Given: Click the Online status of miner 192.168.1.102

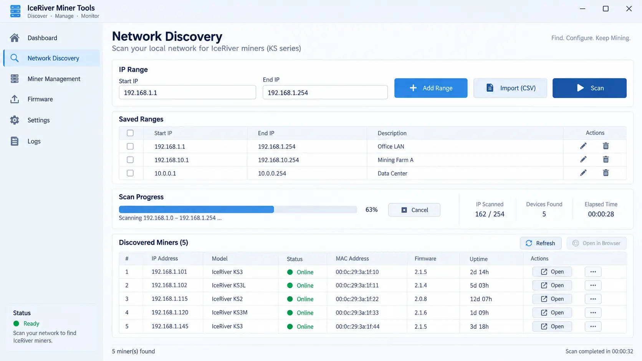Looking at the screenshot, I should [300, 285].
